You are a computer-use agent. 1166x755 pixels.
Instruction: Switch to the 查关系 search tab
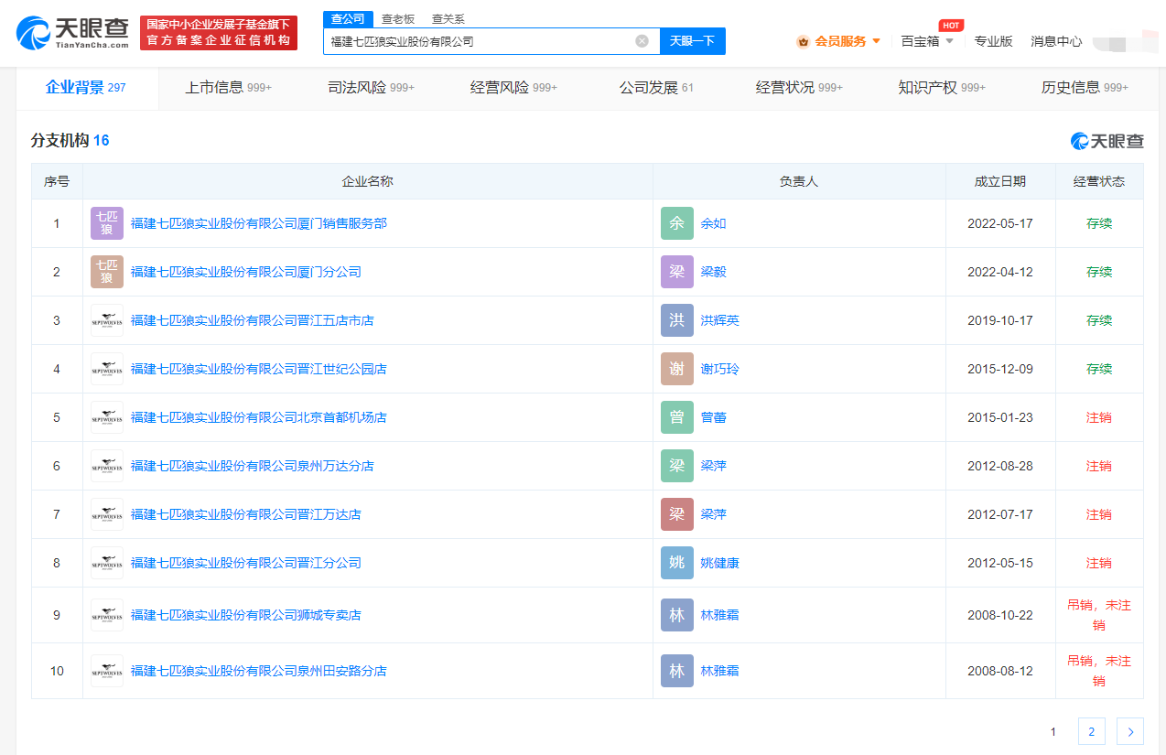pos(448,19)
